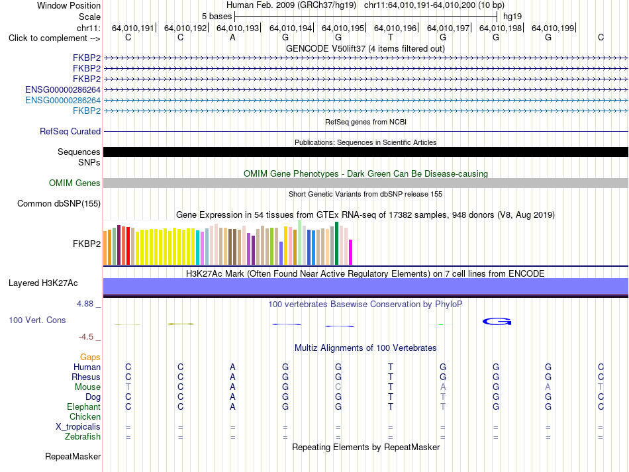The width and height of the screenshot is (629, 472).
Task: Click '100 vertebrates Basewise Conservation by PhyloP' title
Action: pos(365,304)
